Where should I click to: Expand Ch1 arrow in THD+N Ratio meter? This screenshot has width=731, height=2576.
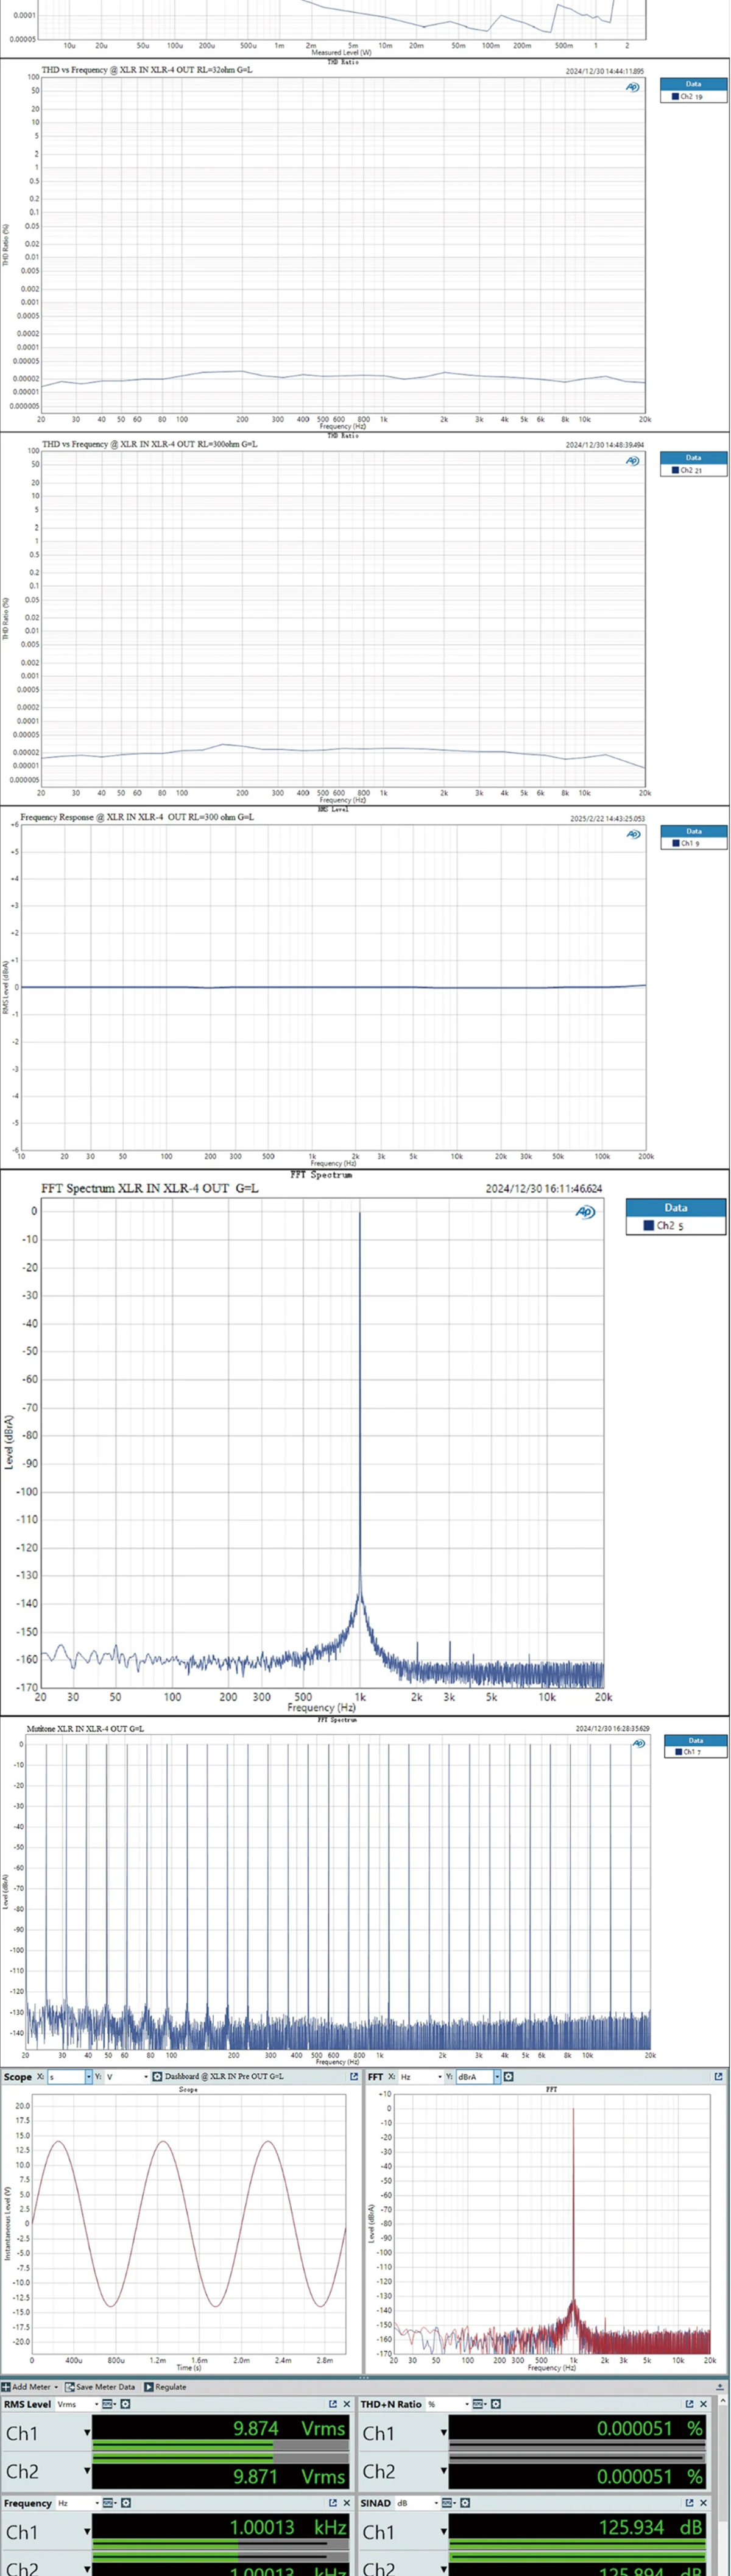coord(443,2433)
